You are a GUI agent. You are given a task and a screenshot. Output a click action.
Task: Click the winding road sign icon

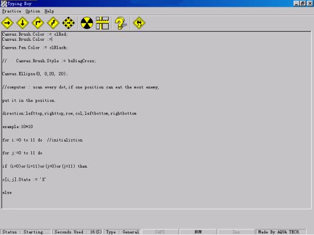[53, 23]
